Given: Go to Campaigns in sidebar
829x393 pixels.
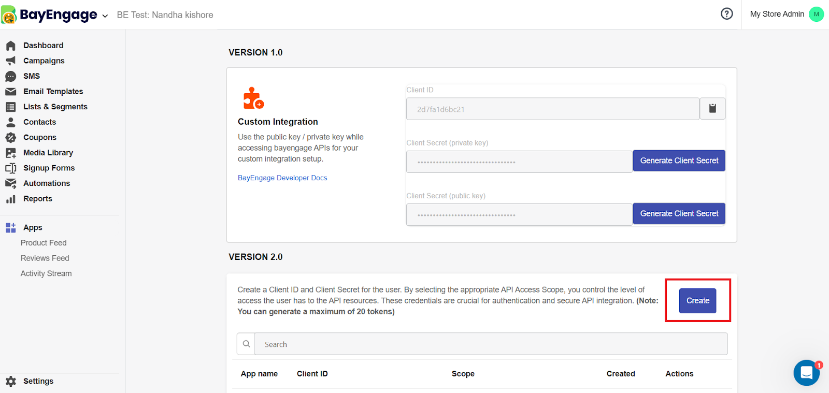Looking at the screenshot, I should 44,61.
